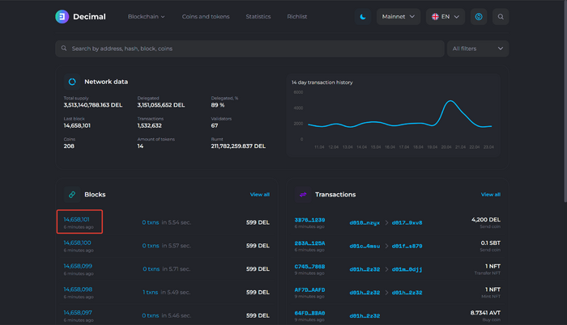Viewport: 567px width, 325px height.
Task: Click the Network data circle icon
Action: tap(72, 82)
